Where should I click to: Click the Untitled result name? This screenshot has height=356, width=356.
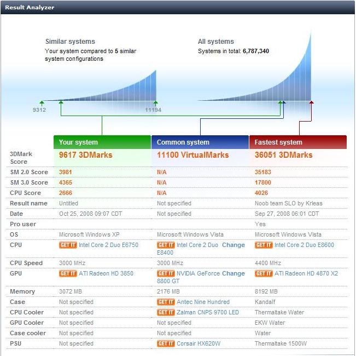tap(68, 203)
